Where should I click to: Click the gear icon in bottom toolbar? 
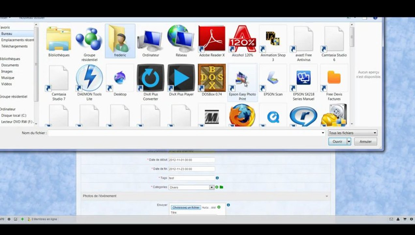click(x=9, y=219)
